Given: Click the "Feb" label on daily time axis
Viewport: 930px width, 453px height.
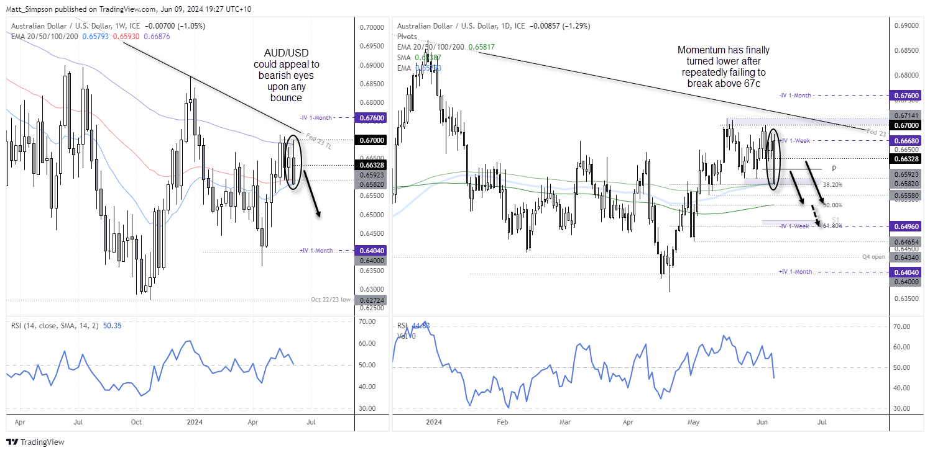Looking at the screenshot, I should coord(503,421).
